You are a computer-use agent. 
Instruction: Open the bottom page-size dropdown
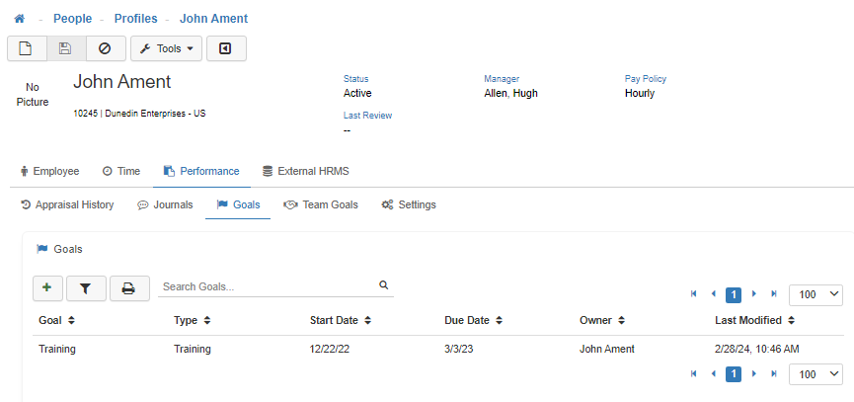[x=815, y=374]
